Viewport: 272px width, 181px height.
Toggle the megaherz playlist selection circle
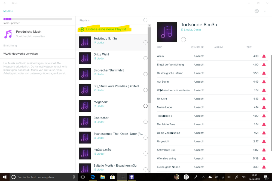(145, 106)
